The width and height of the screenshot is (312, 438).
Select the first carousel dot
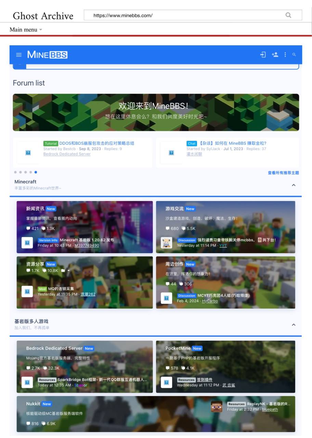(15, 172)
